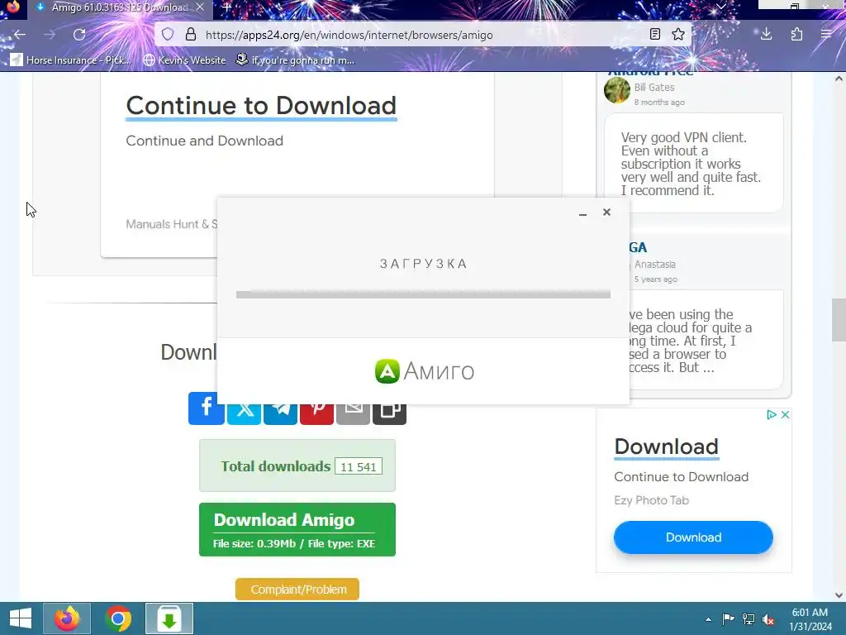The height and width of the screenshot is (635, 846).
Task: Click the Continue to Download heading link
Action: [261, 105]
